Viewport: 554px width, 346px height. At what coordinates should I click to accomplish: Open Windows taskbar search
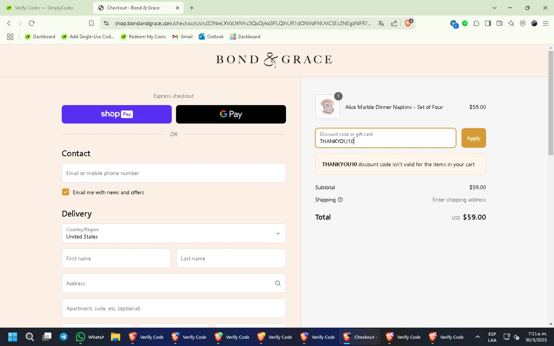tap(30, 337)
